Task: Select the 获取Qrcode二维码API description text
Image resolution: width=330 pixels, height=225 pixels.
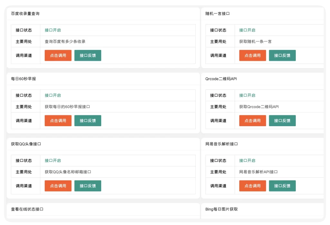Action: 259,107
